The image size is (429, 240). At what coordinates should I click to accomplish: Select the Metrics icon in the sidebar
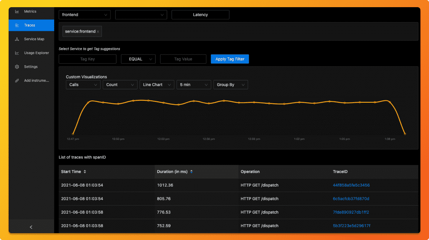(x=17, y=11)
